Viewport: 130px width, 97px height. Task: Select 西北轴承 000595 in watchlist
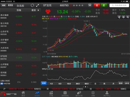coord(20,16)
